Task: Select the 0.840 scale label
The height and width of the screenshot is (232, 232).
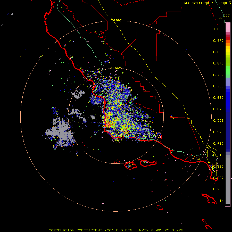Action: tap(218, 63)
